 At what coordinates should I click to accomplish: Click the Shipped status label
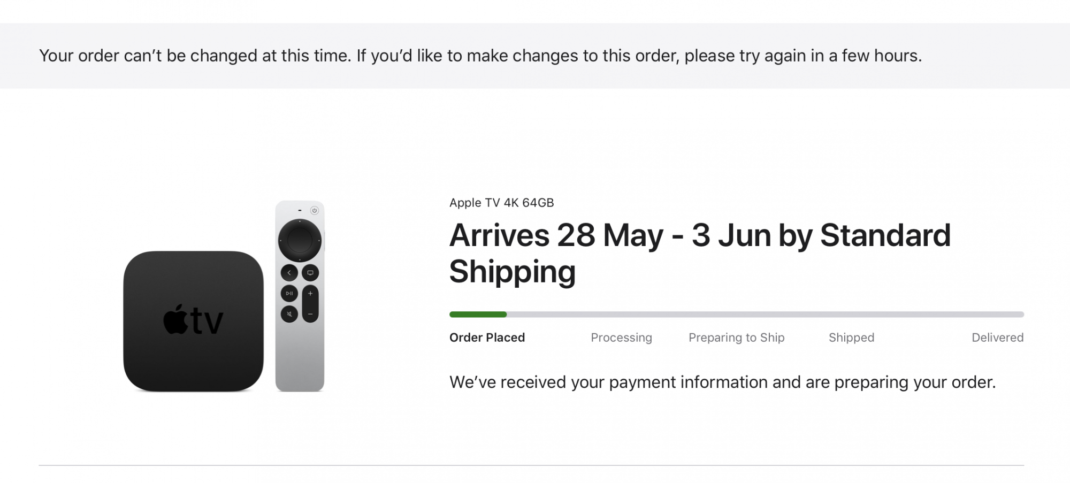click(x=851, y=338)
